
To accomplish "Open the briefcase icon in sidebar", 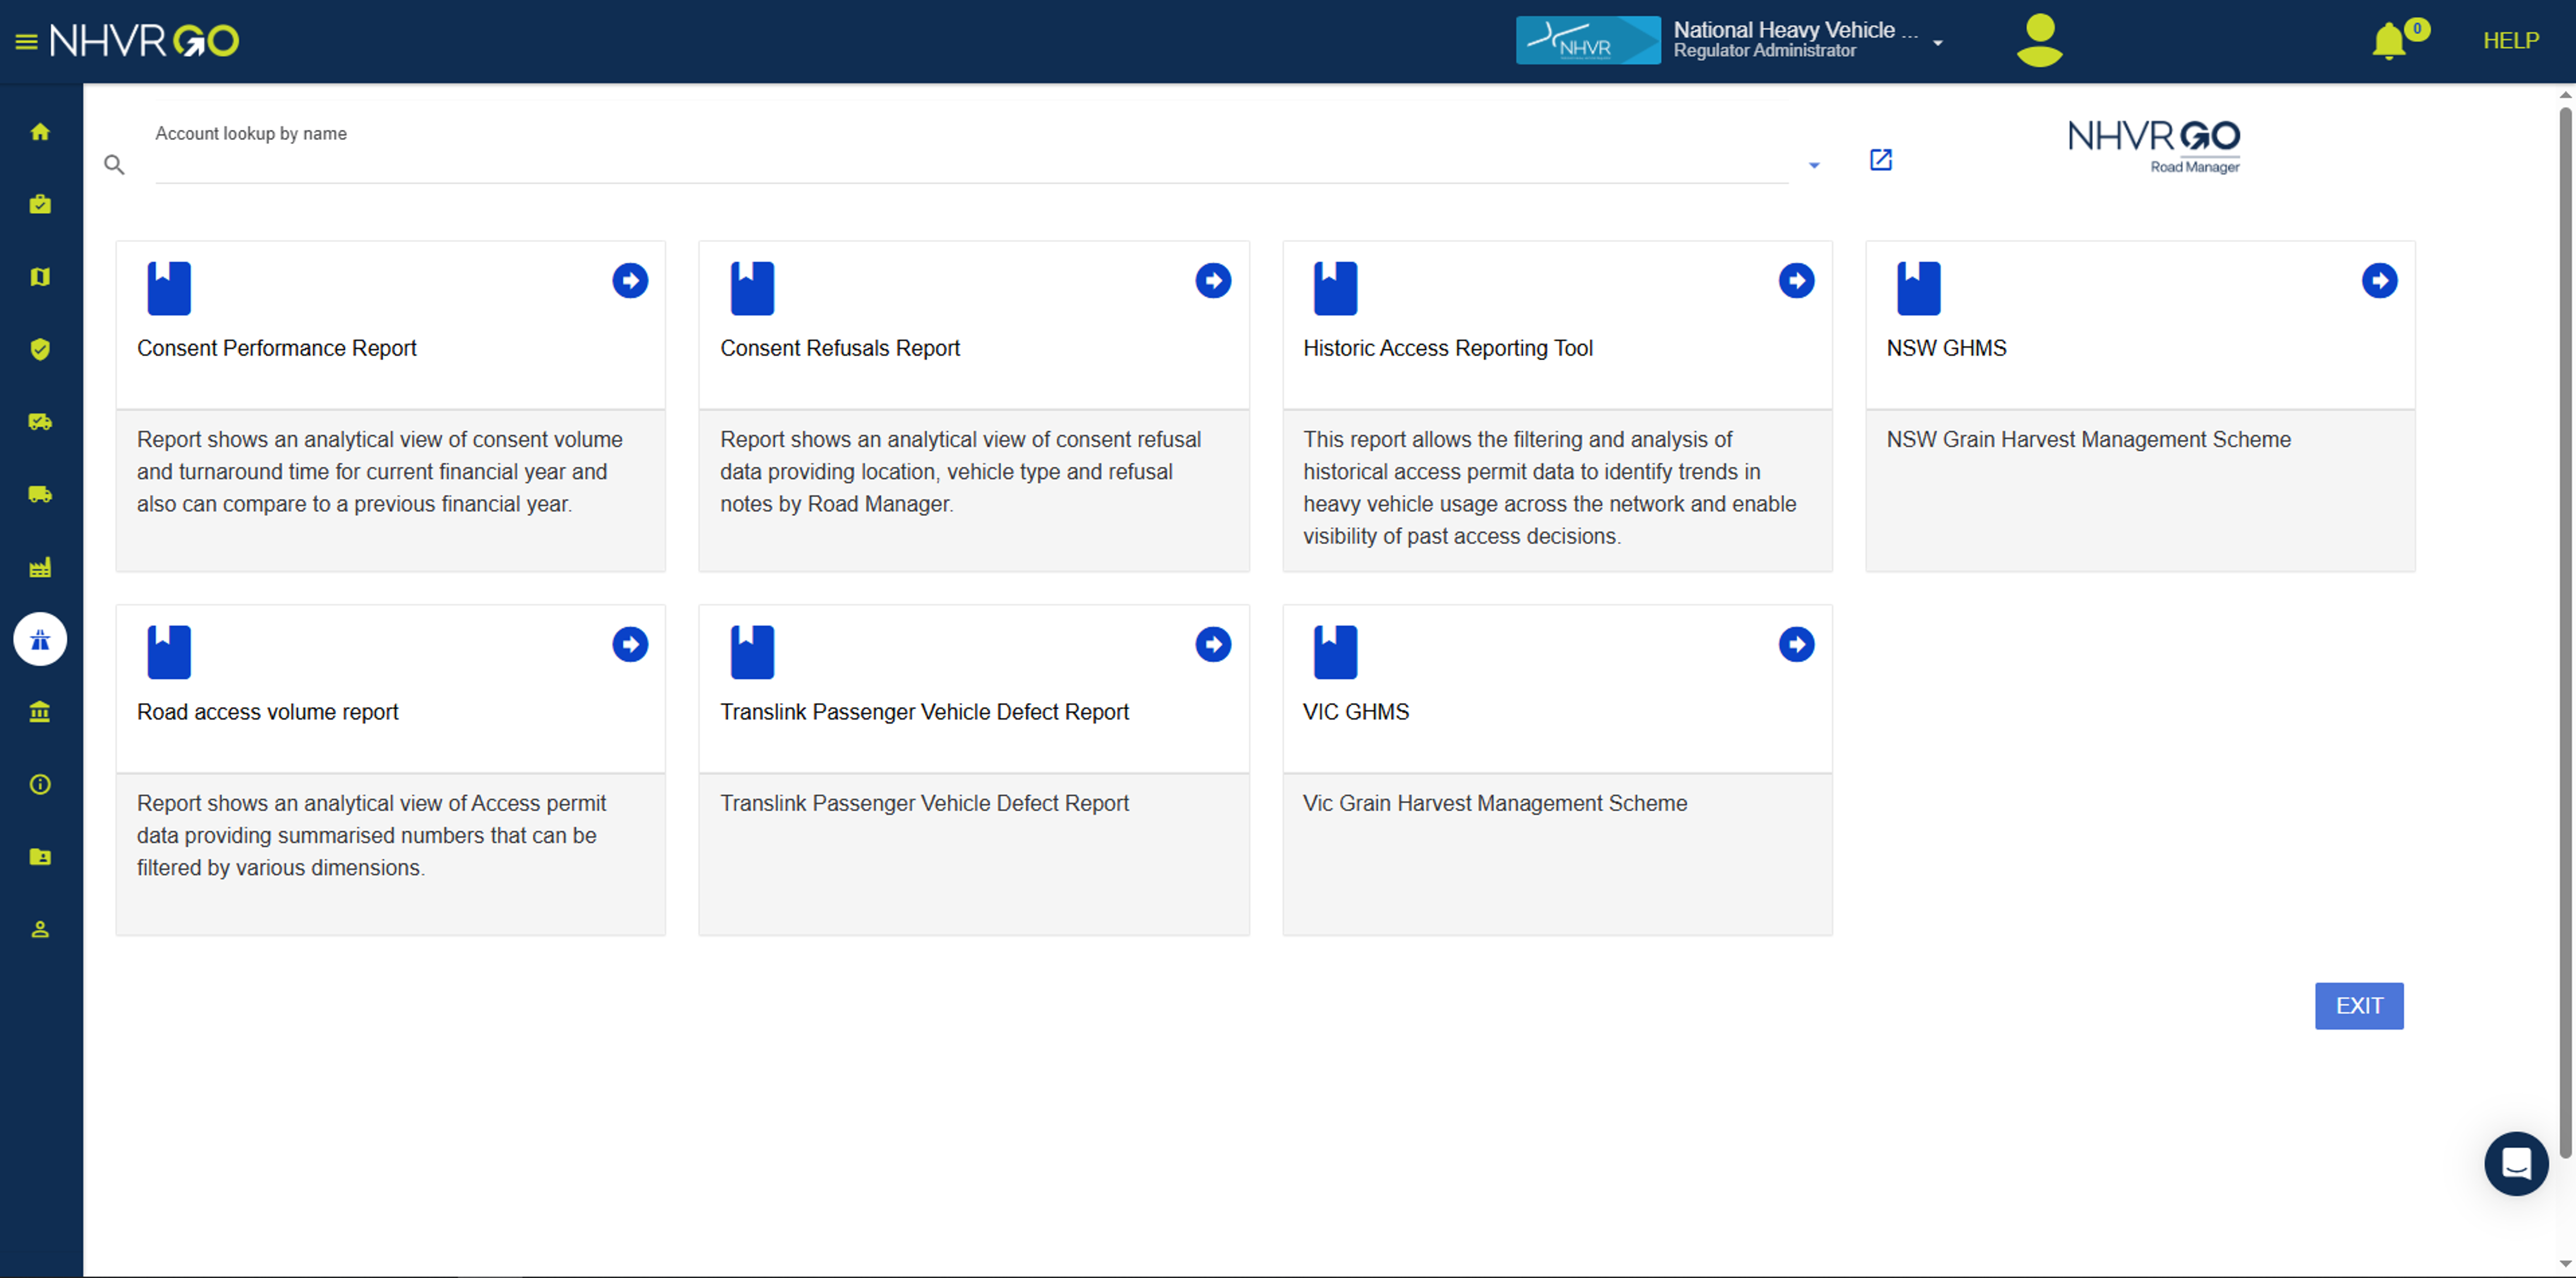I will point(40,205).
